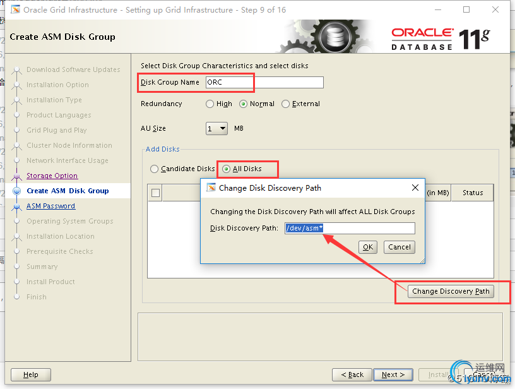Open the ASM Password step link

click(50, 206)
